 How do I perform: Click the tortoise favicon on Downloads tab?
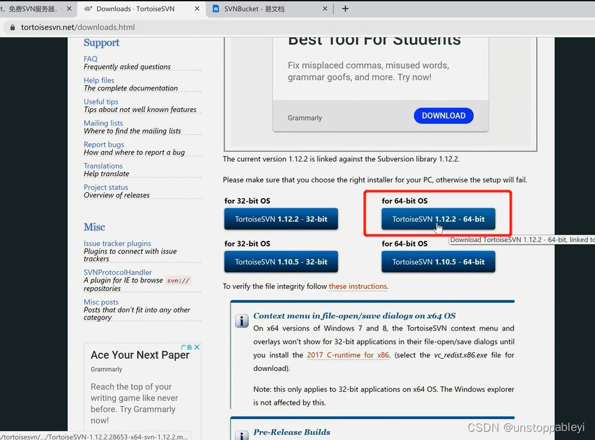pyautogui.click(x=88, y=9)
